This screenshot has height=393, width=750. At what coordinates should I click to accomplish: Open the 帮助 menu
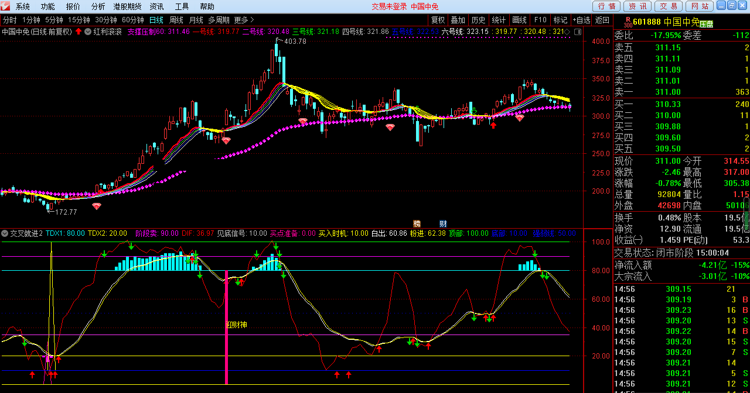pyautogui.click(x=207, y=6)
